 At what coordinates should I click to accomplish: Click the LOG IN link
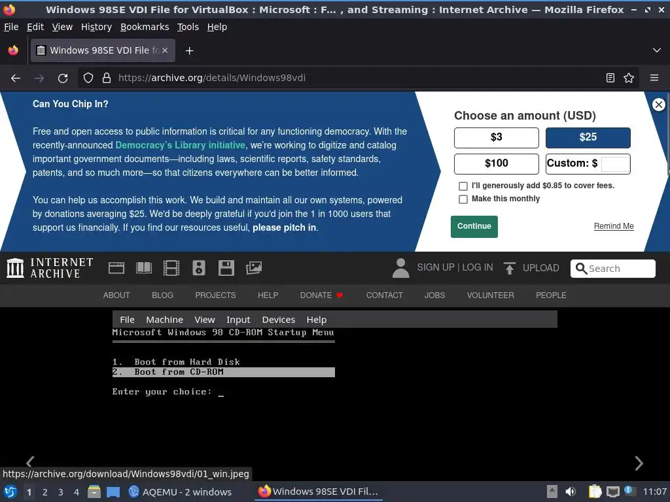click(477, 267)
